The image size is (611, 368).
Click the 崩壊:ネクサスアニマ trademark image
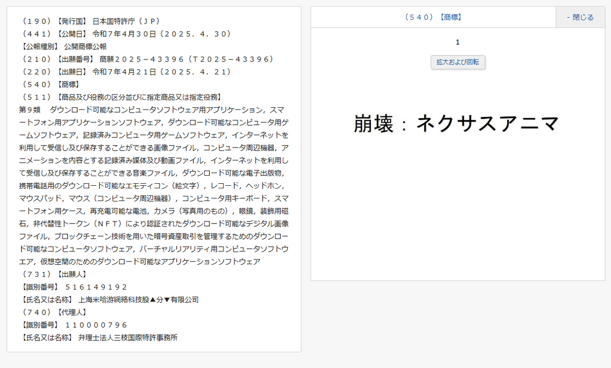457,124
